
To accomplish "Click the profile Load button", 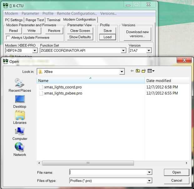I will pyautogui.click(x=108, y=37).
